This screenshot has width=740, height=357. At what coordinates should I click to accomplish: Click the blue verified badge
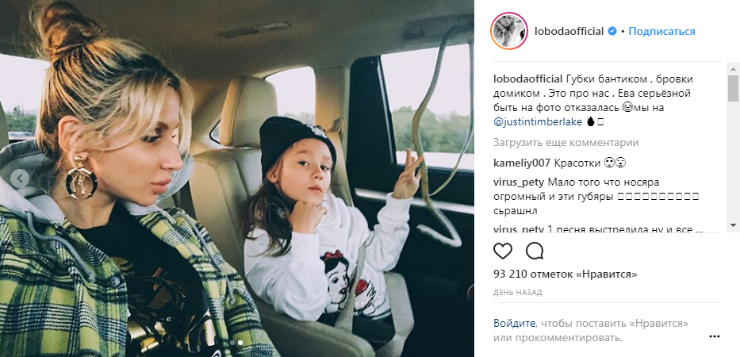pos(612,32)
